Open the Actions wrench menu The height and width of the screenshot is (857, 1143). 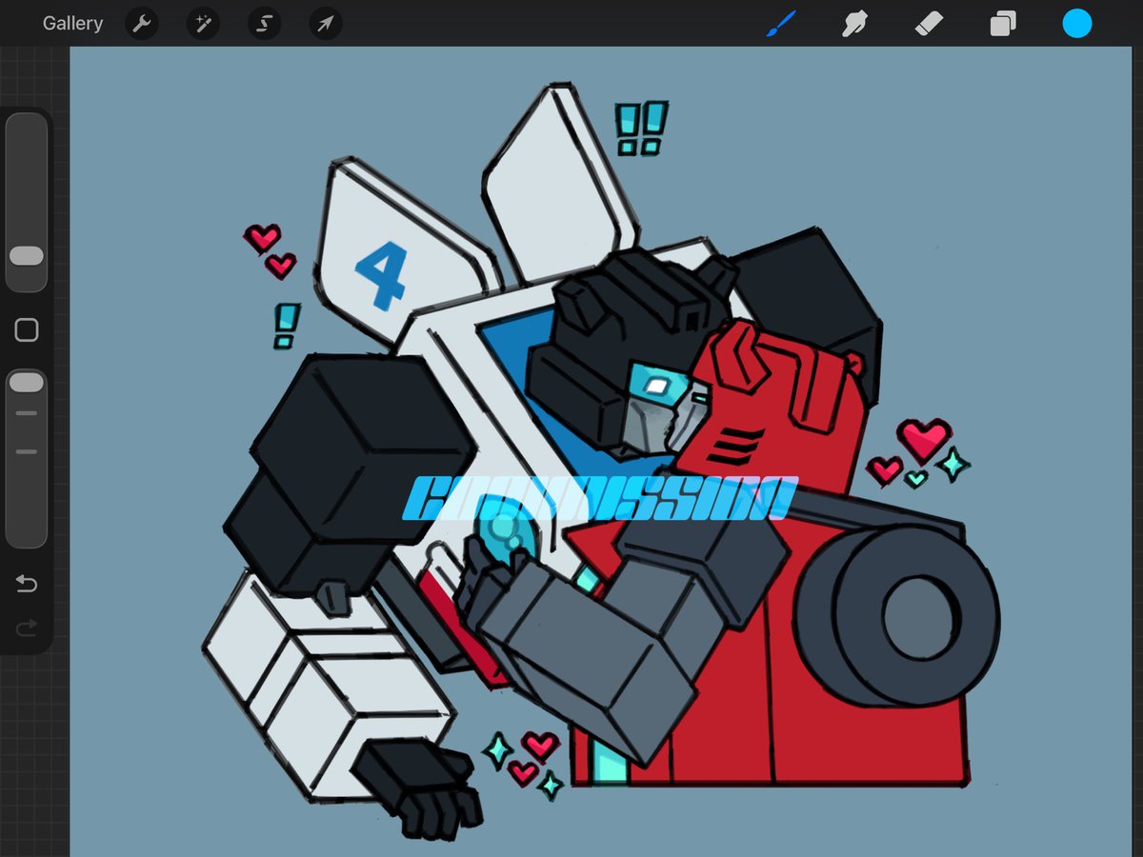(x=142, y=24)
